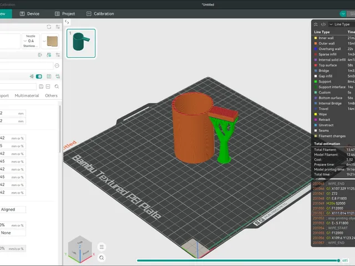The width and height of the screenshot is (355, 266).
Task: Click the search settings magnifier icon
Action: tap(57, 86)
